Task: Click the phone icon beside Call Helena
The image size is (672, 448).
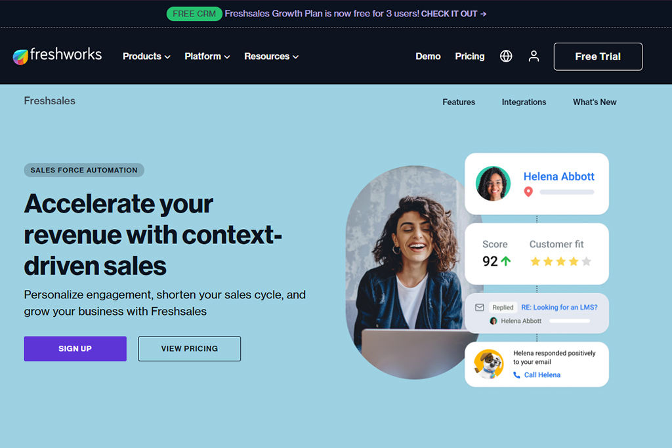Action: point(518,375)
